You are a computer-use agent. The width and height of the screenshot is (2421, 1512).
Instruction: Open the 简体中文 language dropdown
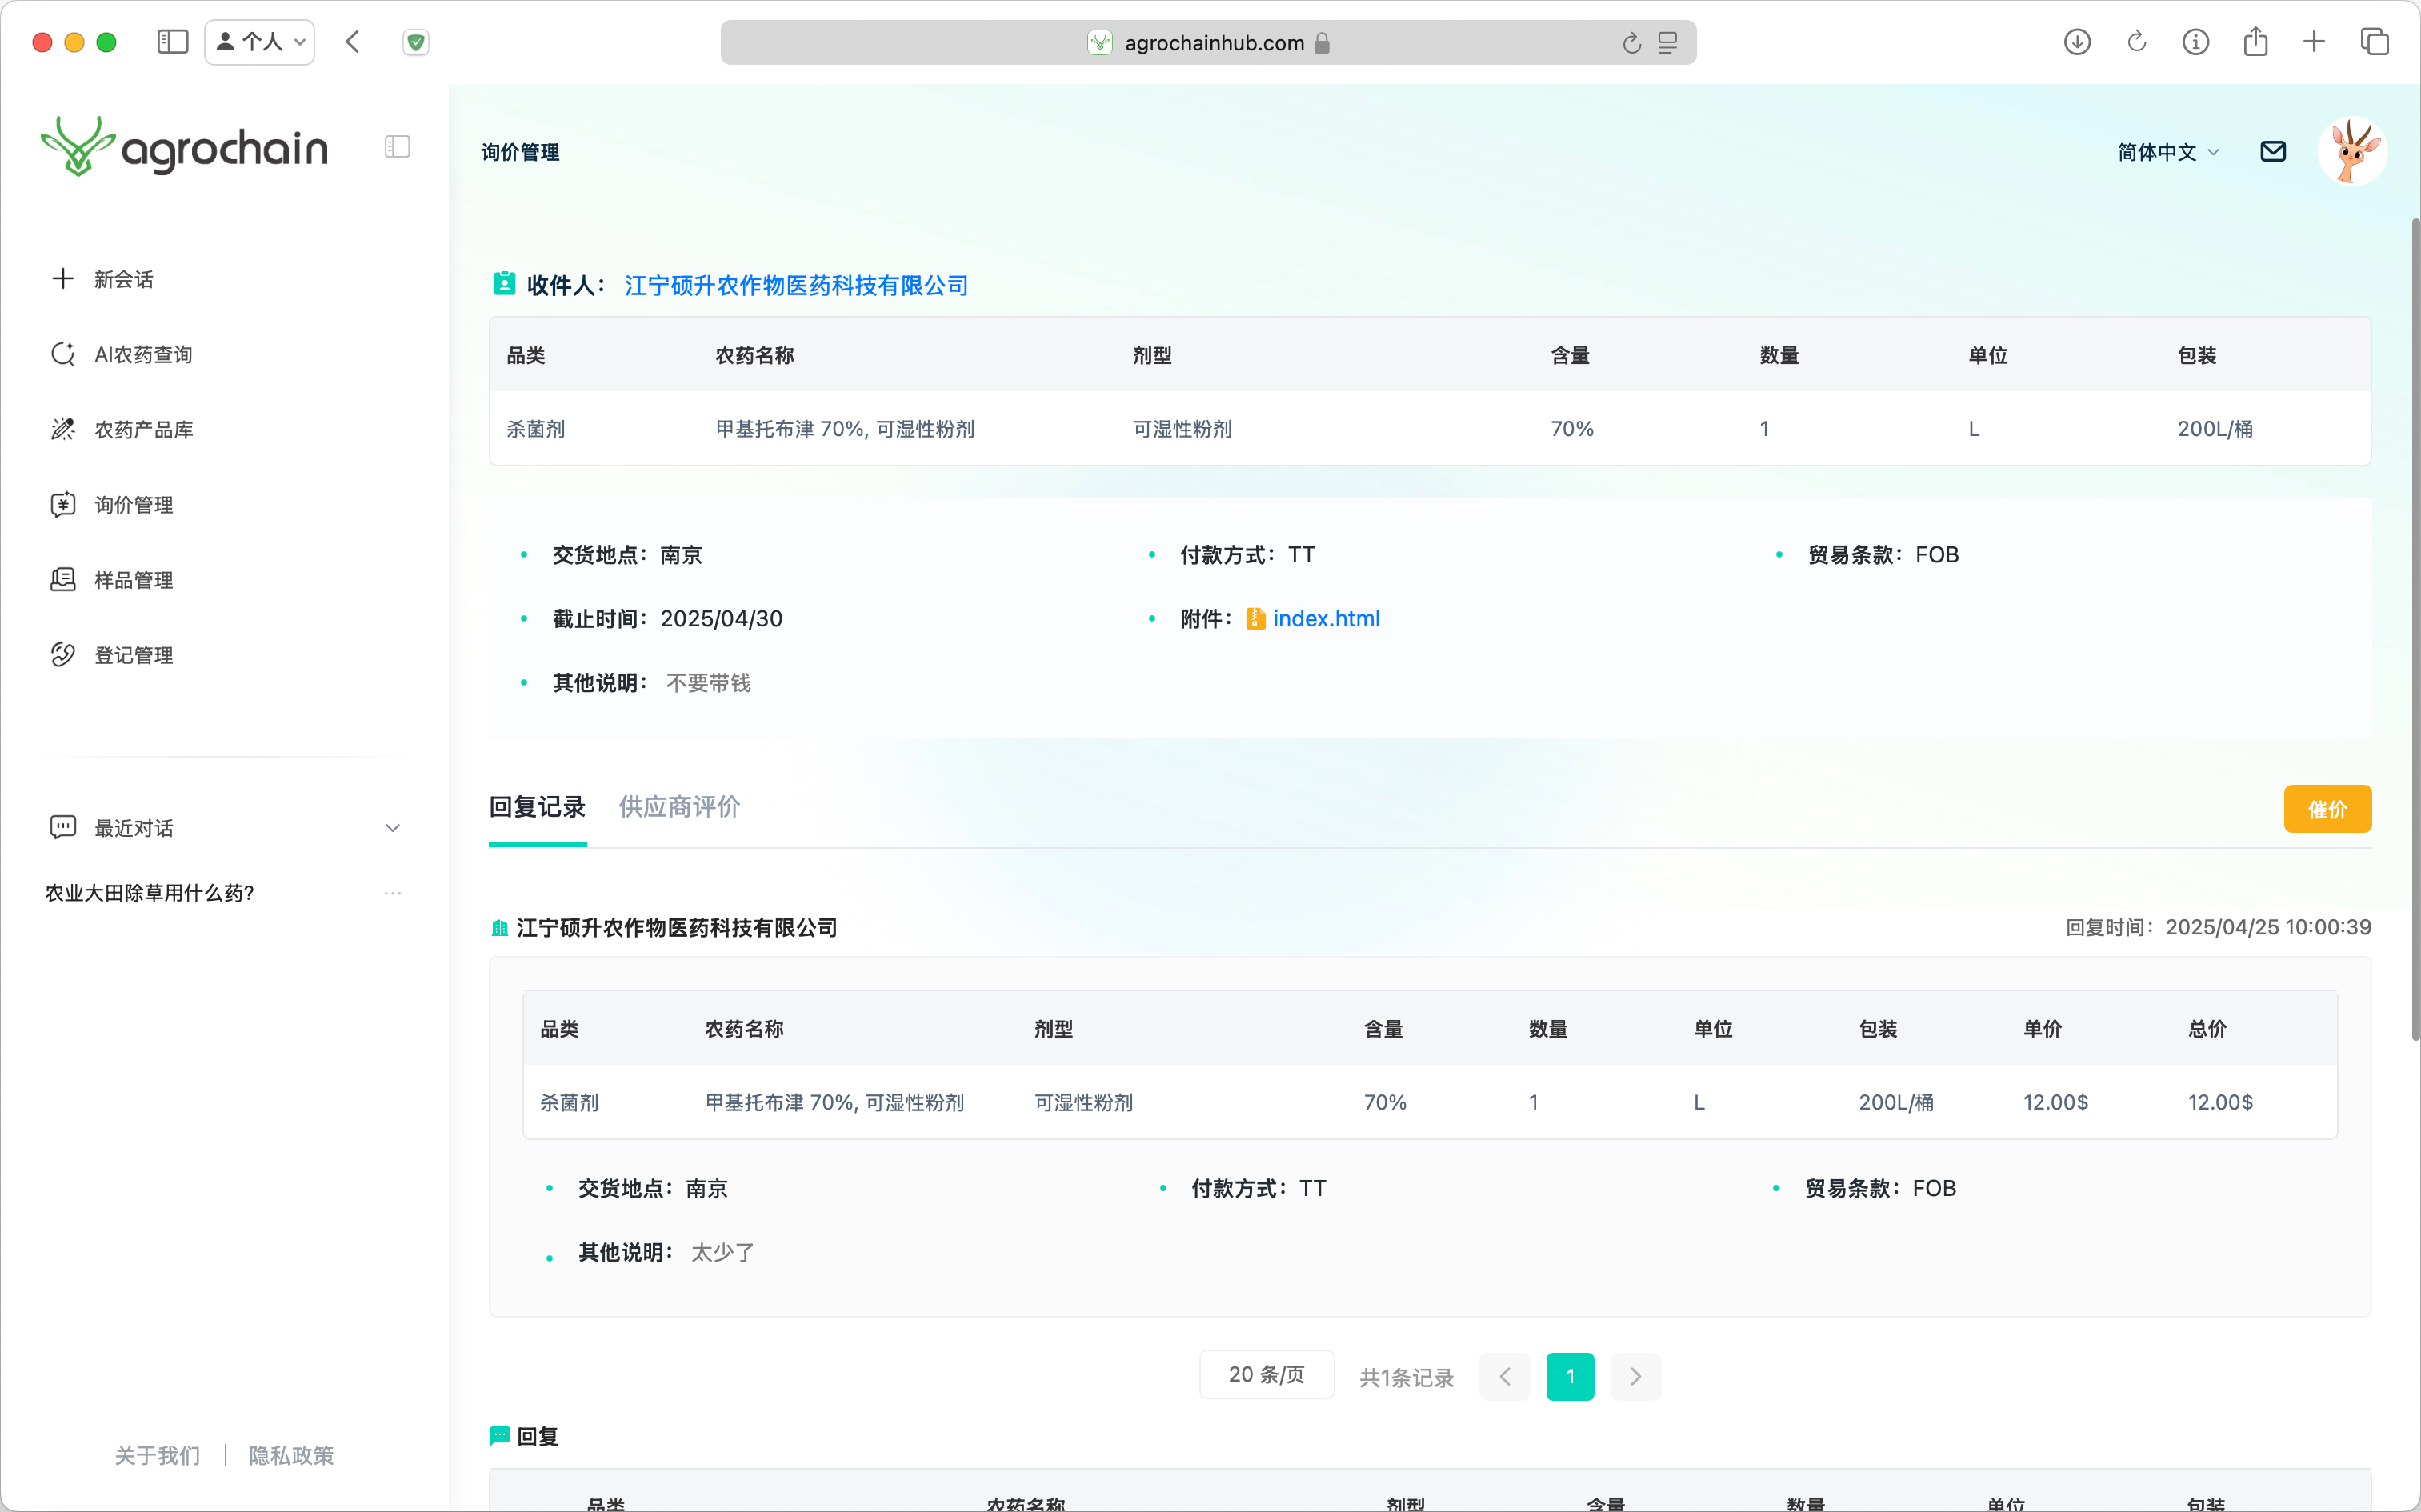point(2167,152)
